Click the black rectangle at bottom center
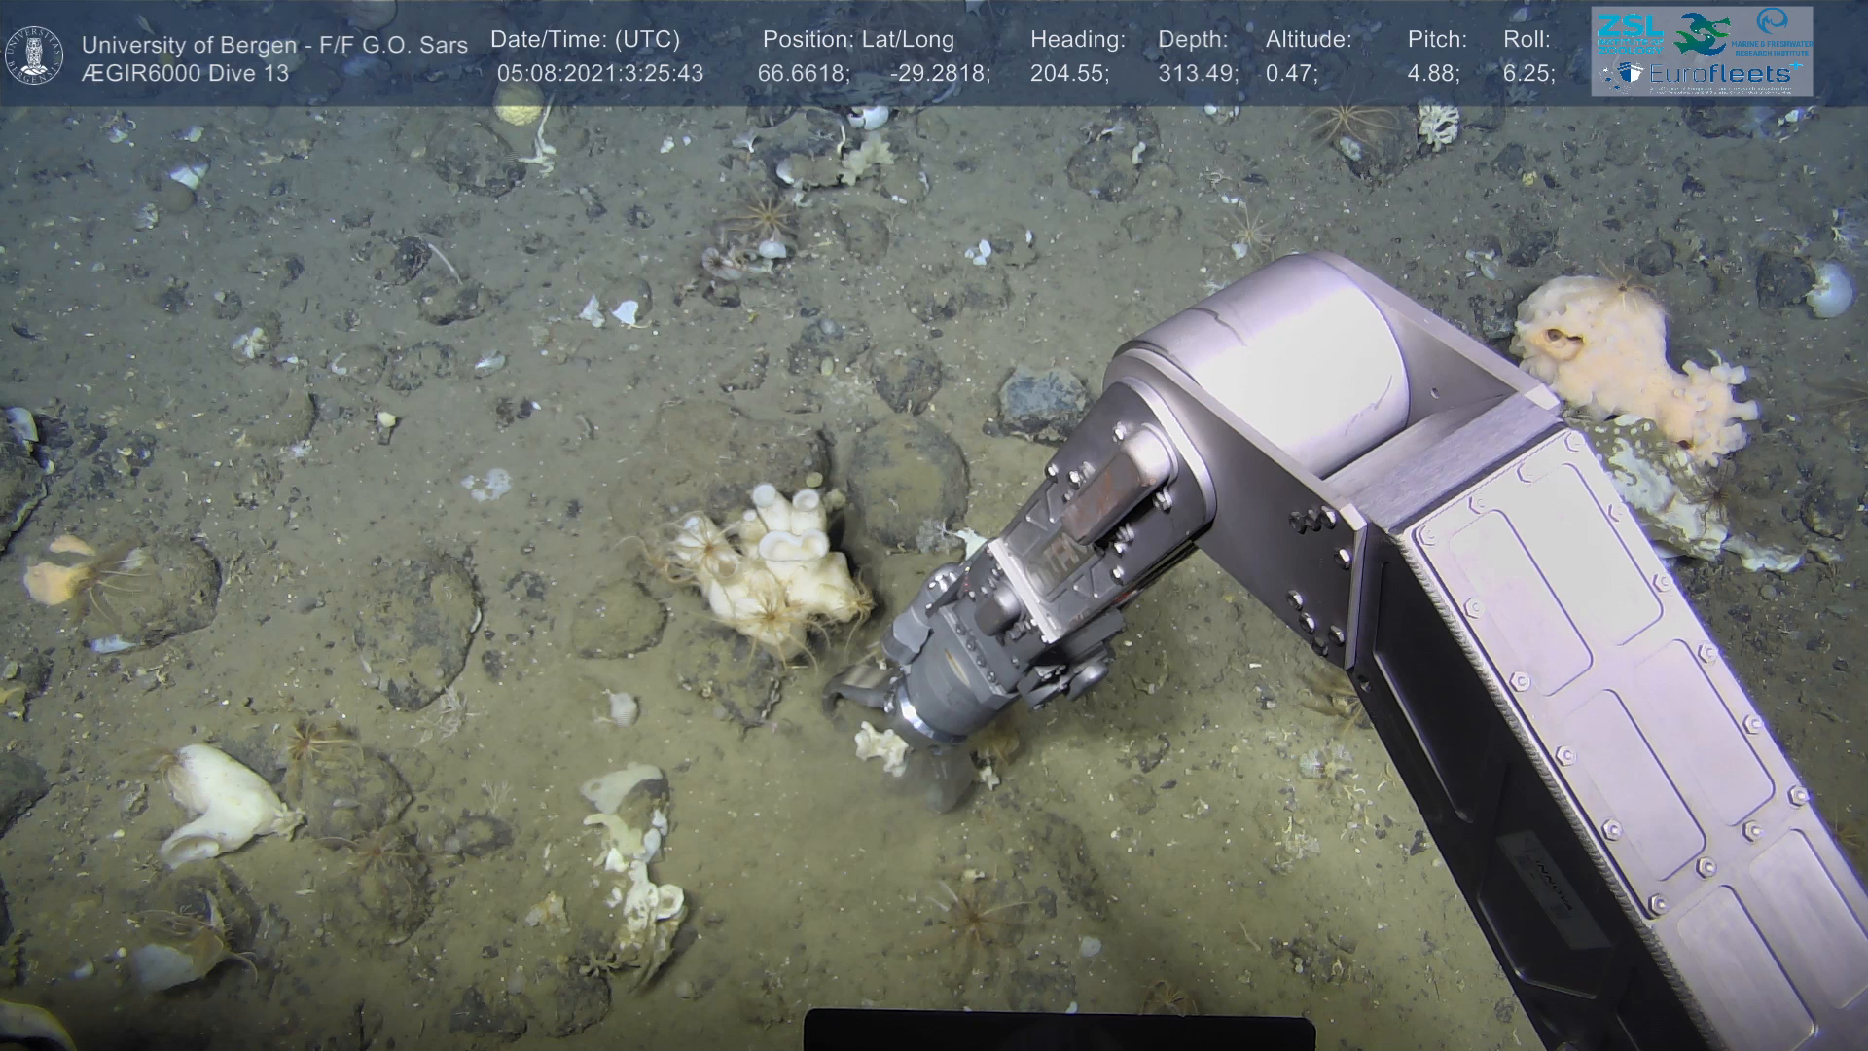Image resolution: width=1868 pixels, height=1051 pixels. [x=1059, y=1032]
